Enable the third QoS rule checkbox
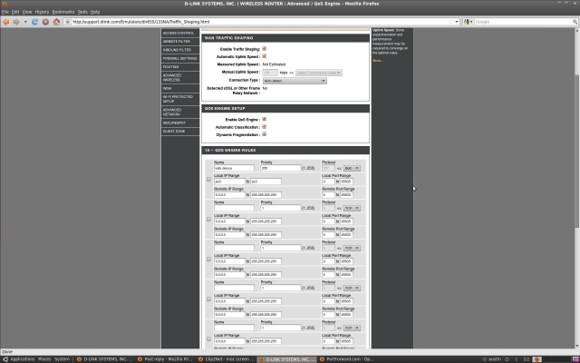This screenshot has height=363, width=580. tap(208, 260)
